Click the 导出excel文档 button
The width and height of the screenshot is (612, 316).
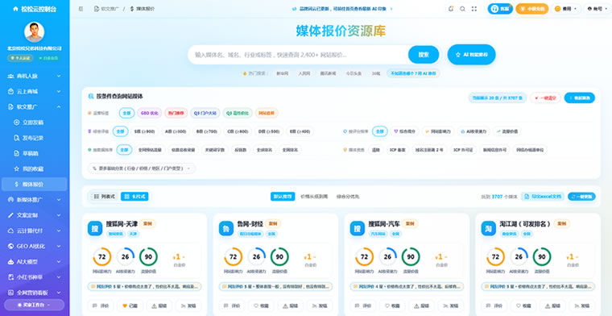(x=543, y=197)
